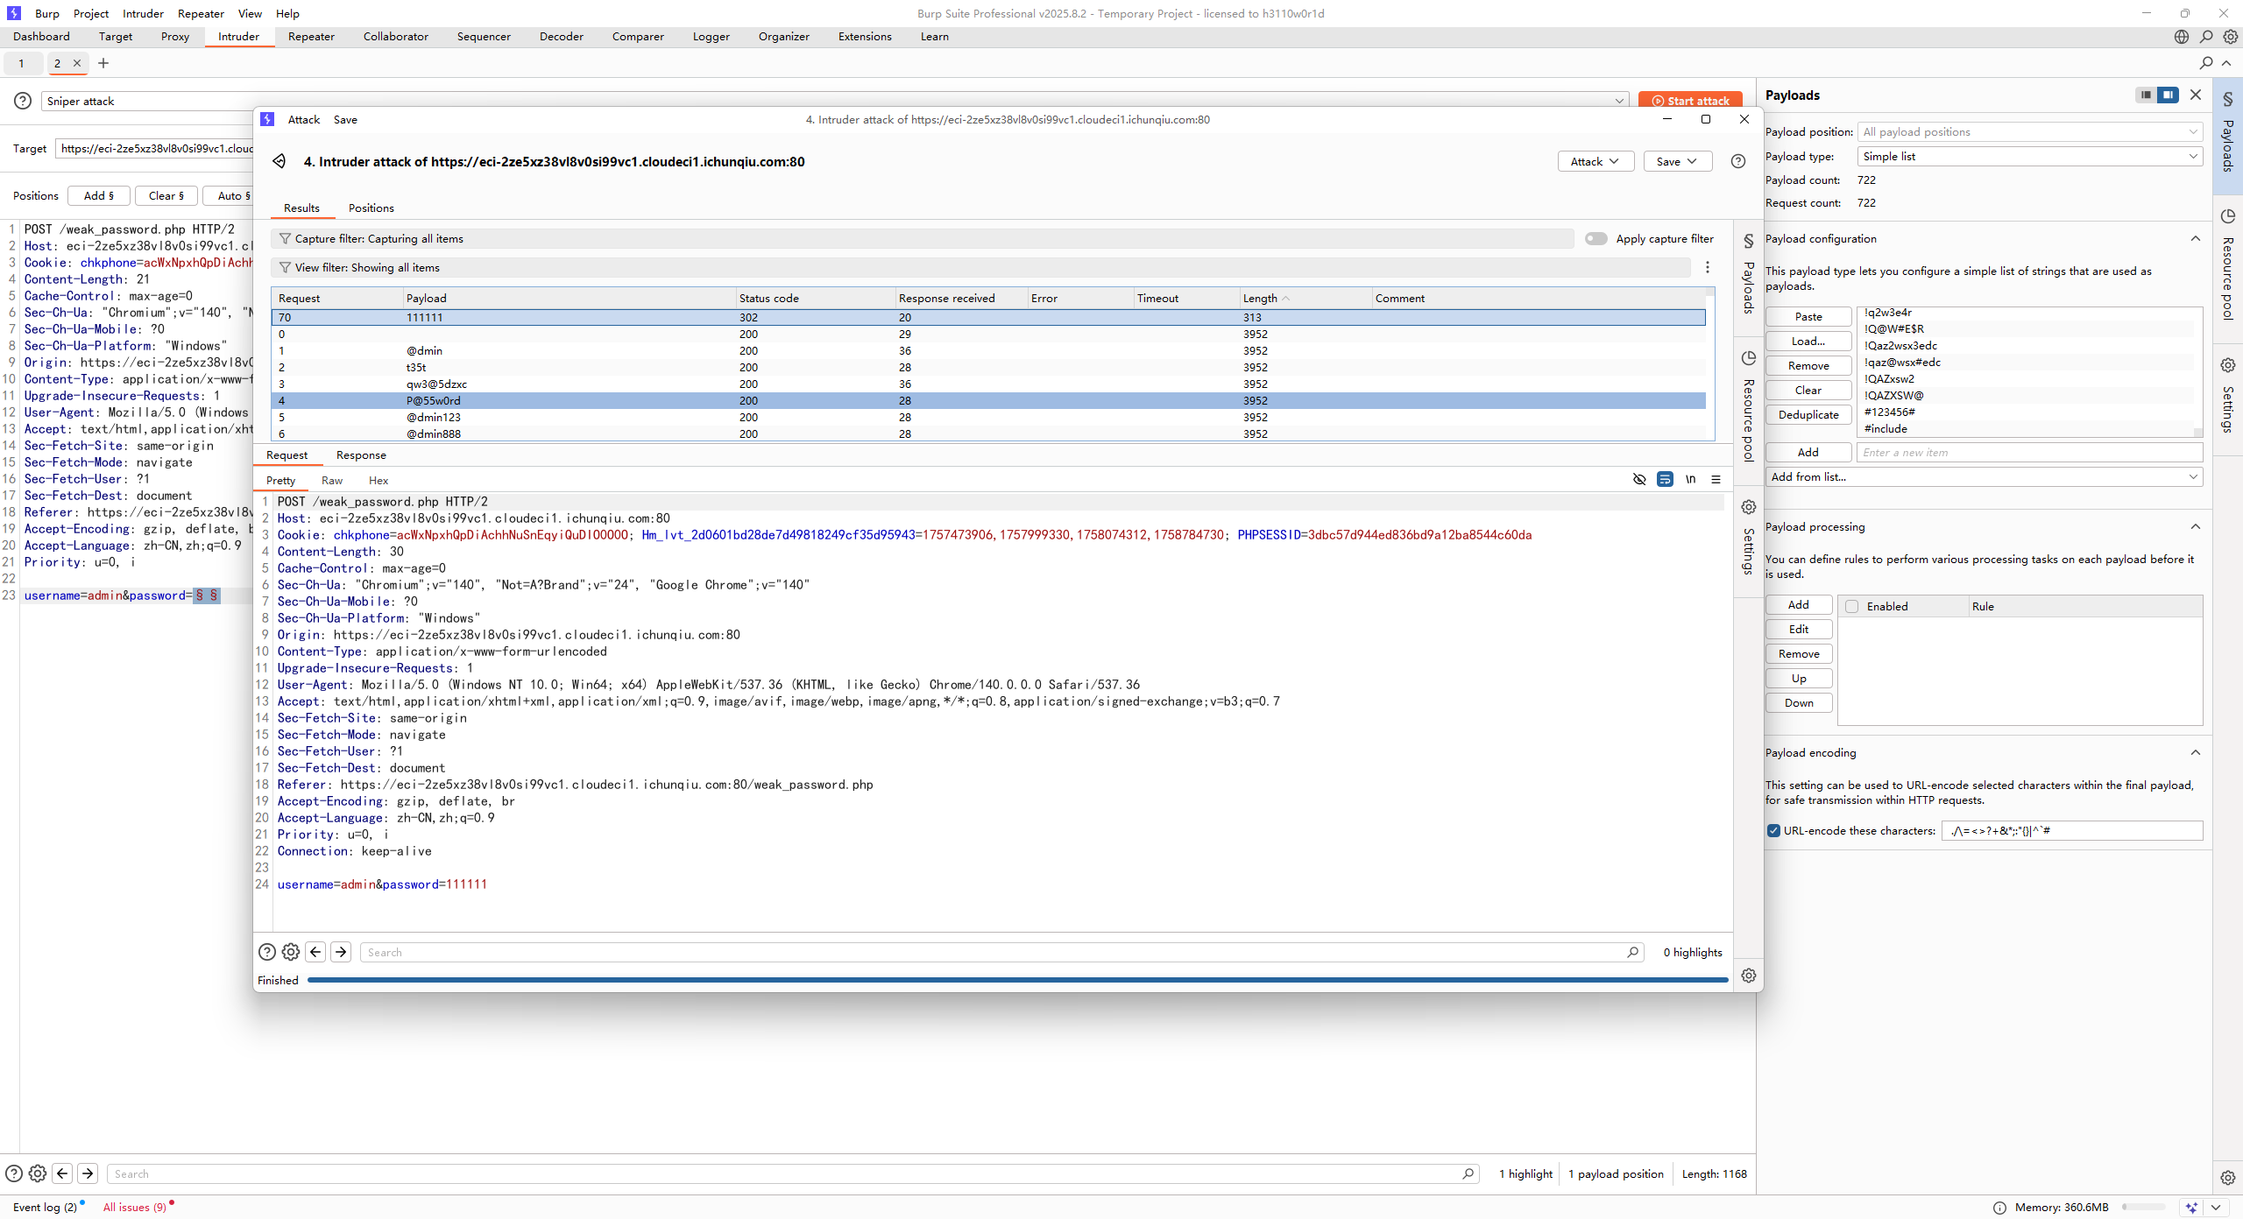Click the Finished attack progress bar

click(1016, 980)
